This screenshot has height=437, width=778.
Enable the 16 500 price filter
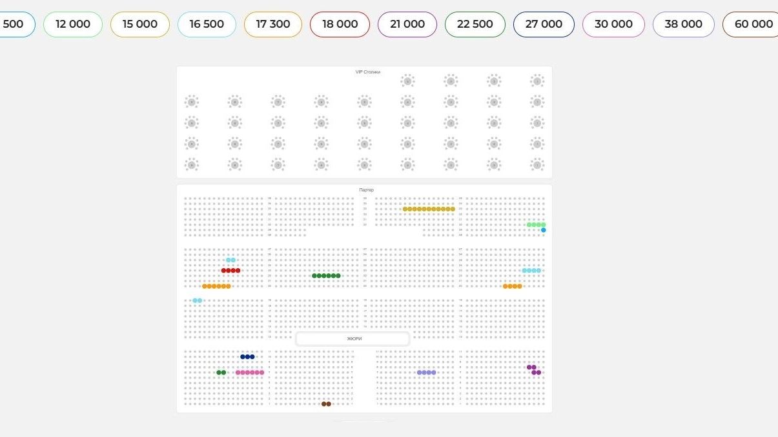coord(207,24)
